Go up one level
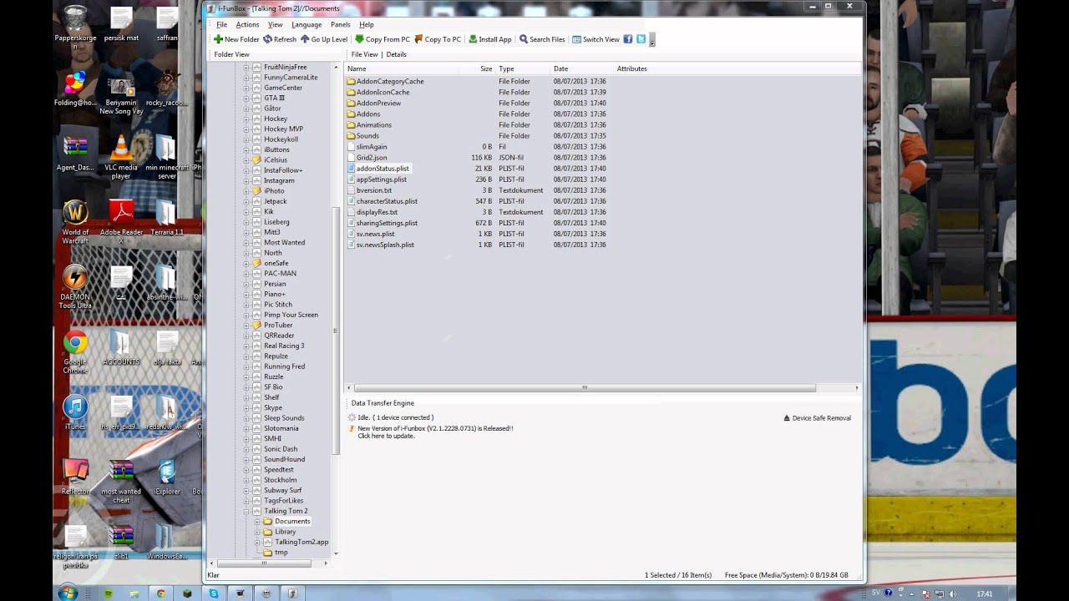 coord(324,39)
